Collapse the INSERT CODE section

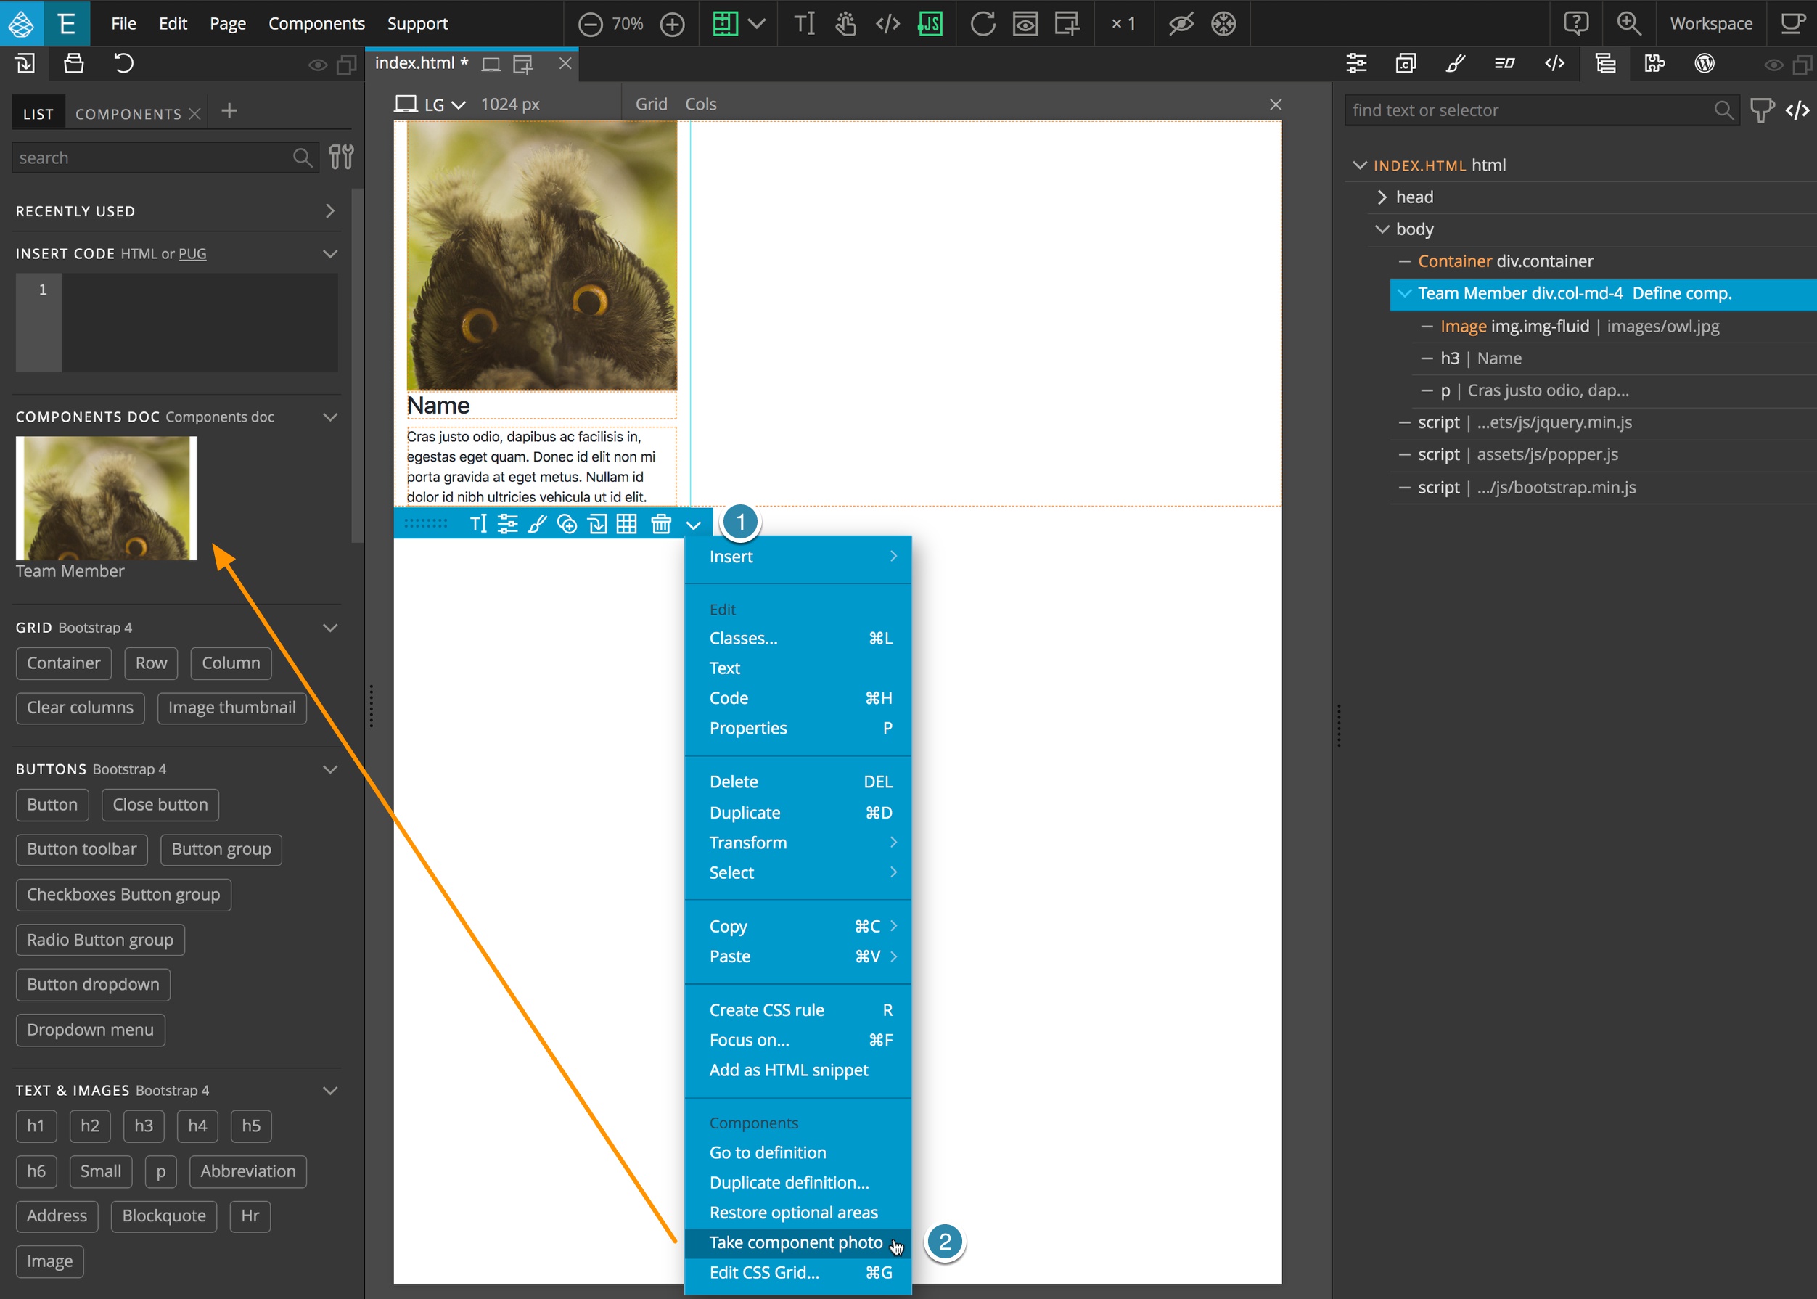[329, 253]
